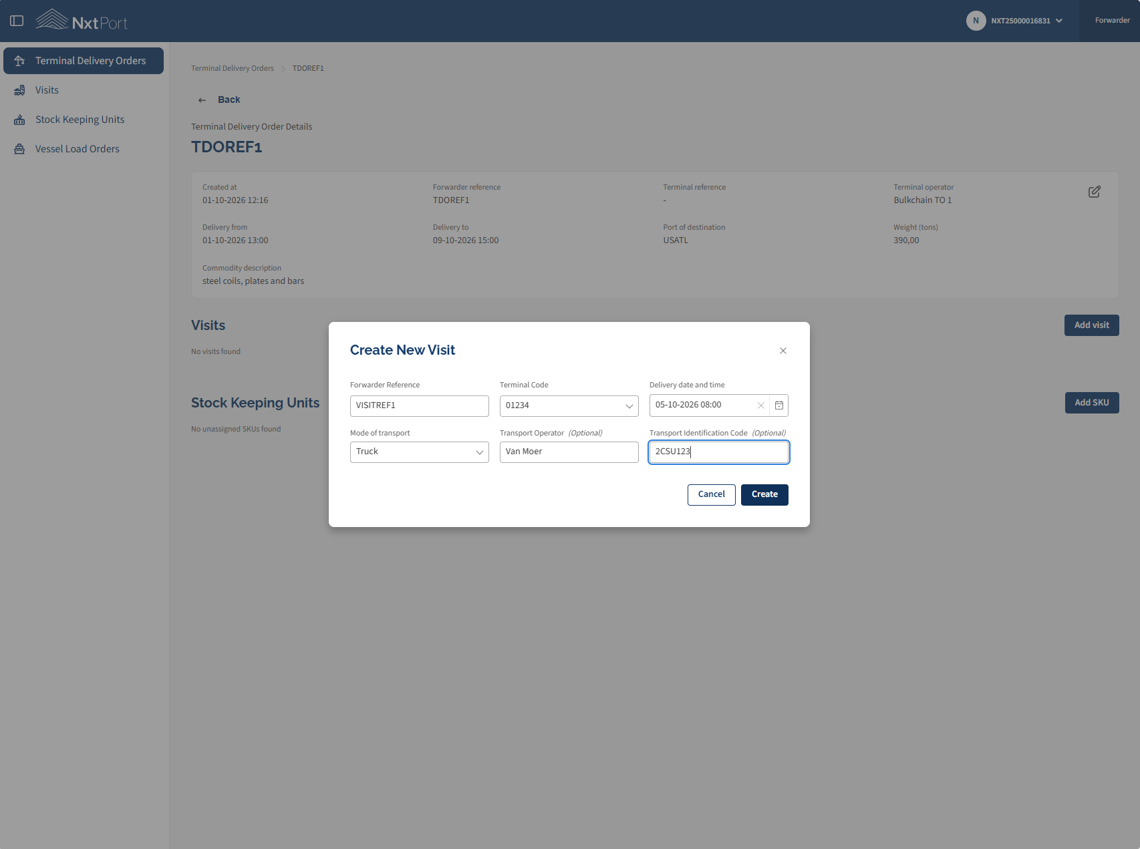This screenshot has height=849, width=1140.
Task: Open Terminal Delivery Orders in sidebar
Action: [x=84, y=61]
